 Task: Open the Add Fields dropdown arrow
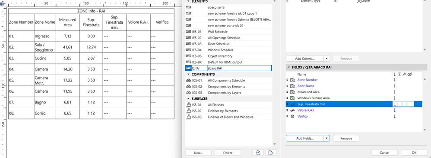[x=326, y=138]
